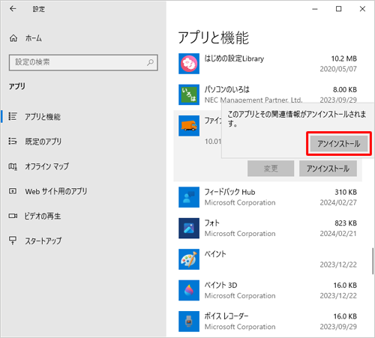
Task: Go back with the arrow icon
Action: pos(13,9)
